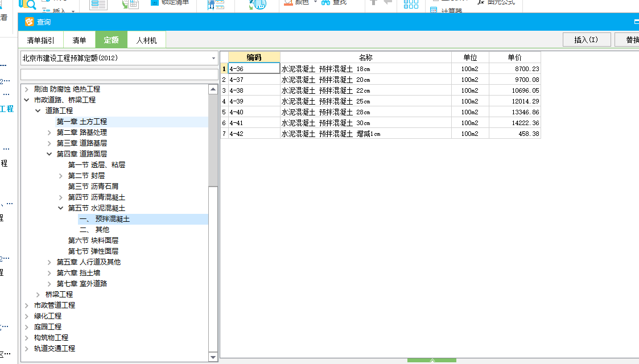The height and width of the screenshot is (364, 639).
Task: Select 一、预拌混凝土 tree item
Action: click(105, 219)
